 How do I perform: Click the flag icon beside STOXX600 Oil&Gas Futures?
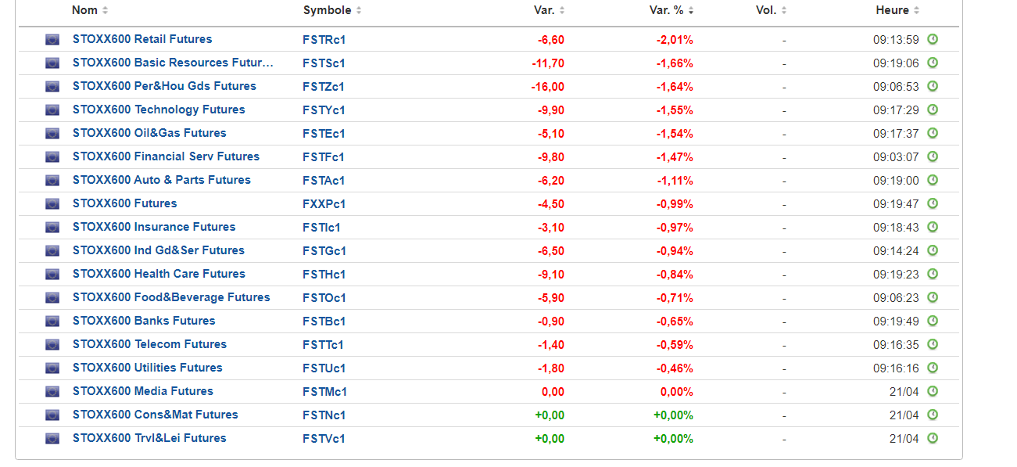(52, 133)
